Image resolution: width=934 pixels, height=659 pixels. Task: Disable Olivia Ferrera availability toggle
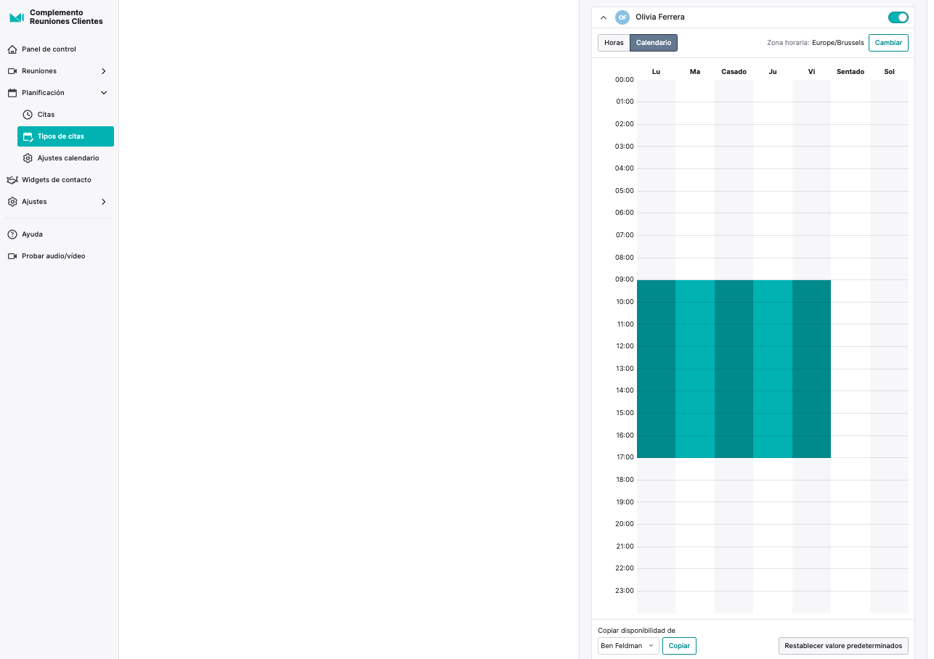click(x=898, y=17)
